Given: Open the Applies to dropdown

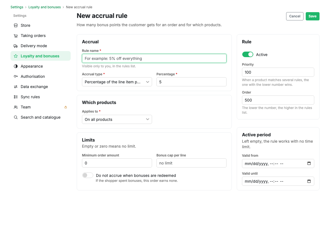Looking at the screenshot, I should 117,119.
